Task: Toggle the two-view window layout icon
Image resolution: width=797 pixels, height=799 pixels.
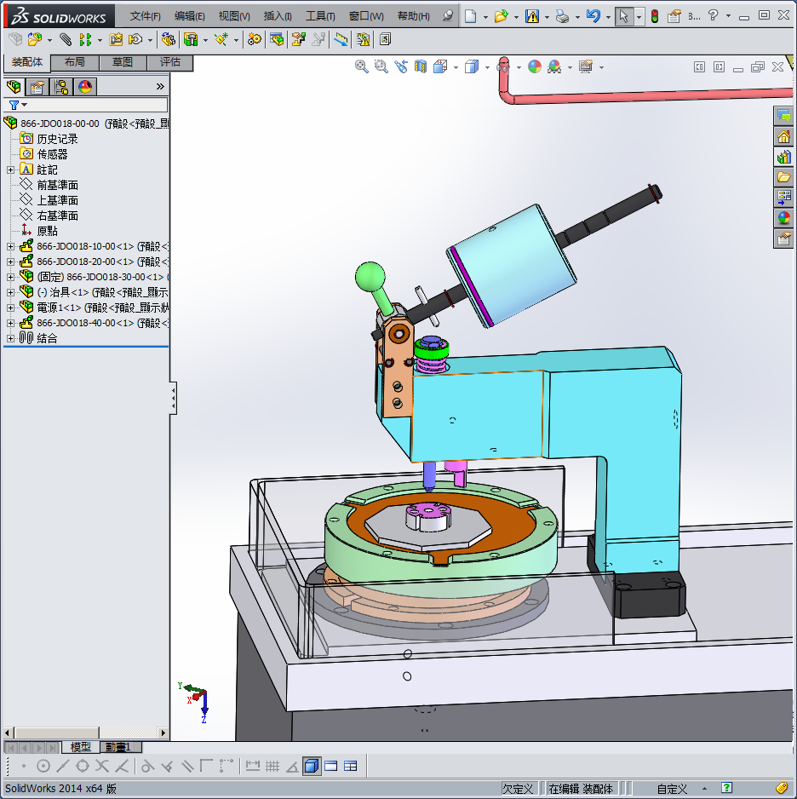Action: click(331, 766)
